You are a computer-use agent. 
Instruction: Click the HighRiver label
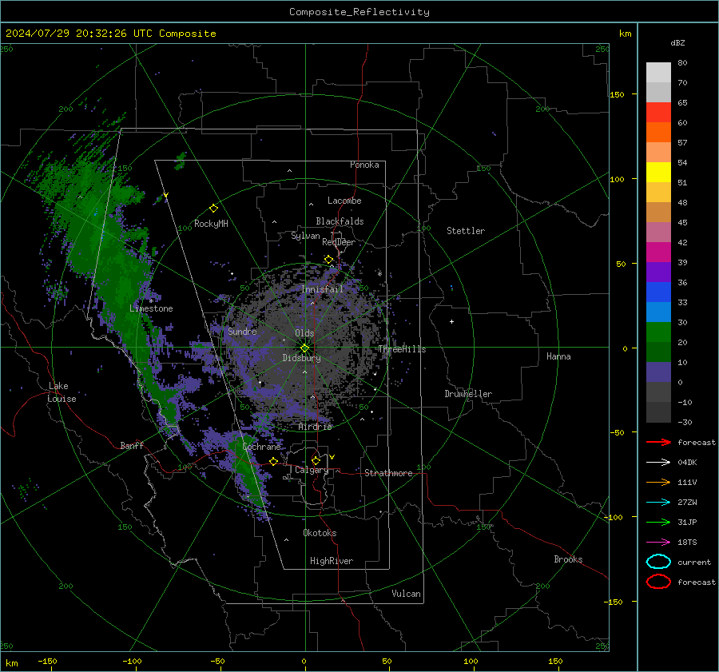[x=332, y=561]
